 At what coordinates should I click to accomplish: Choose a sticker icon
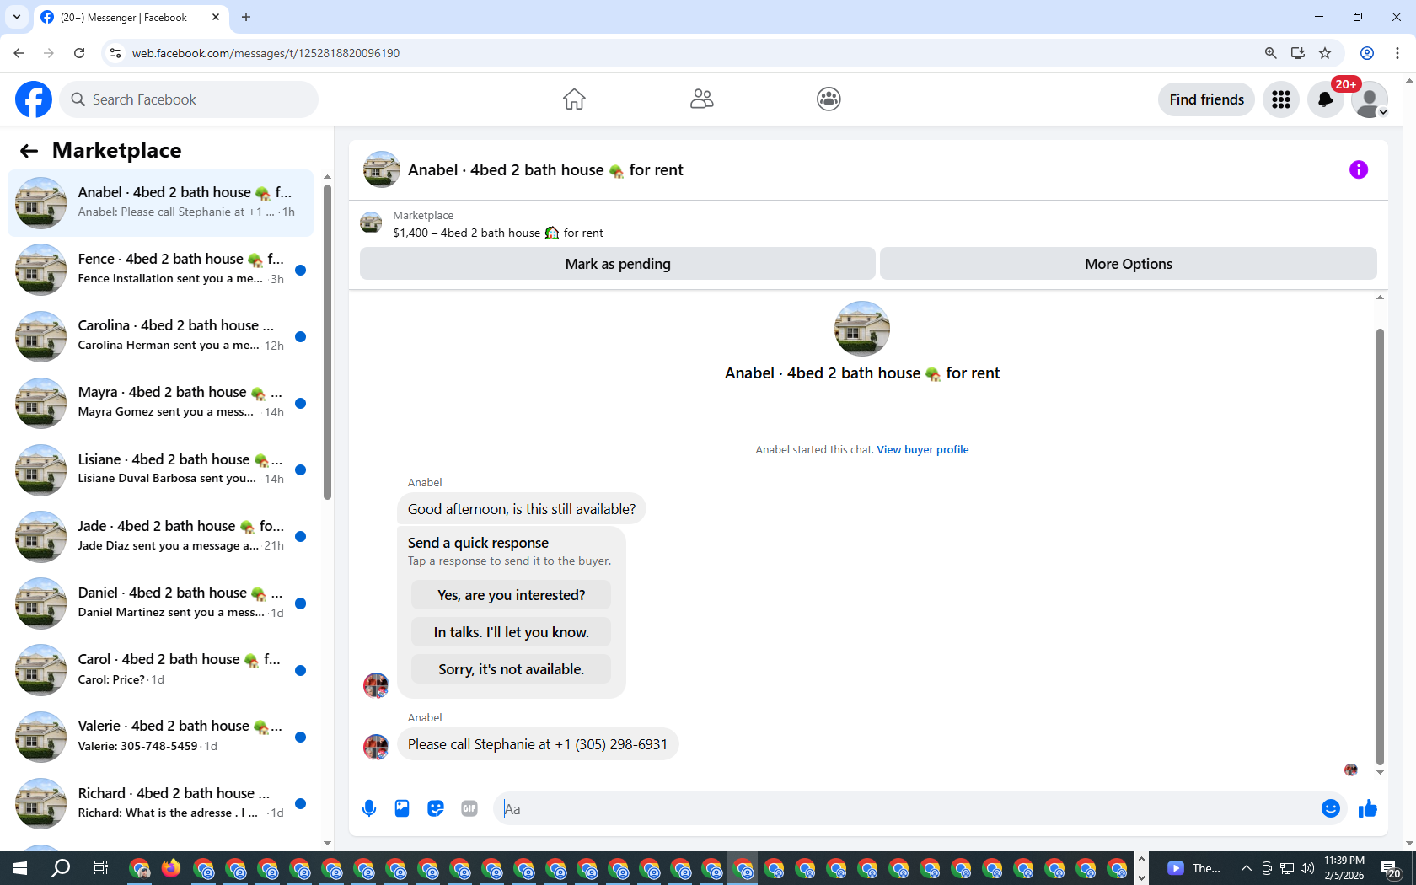[x=436, y=809]
